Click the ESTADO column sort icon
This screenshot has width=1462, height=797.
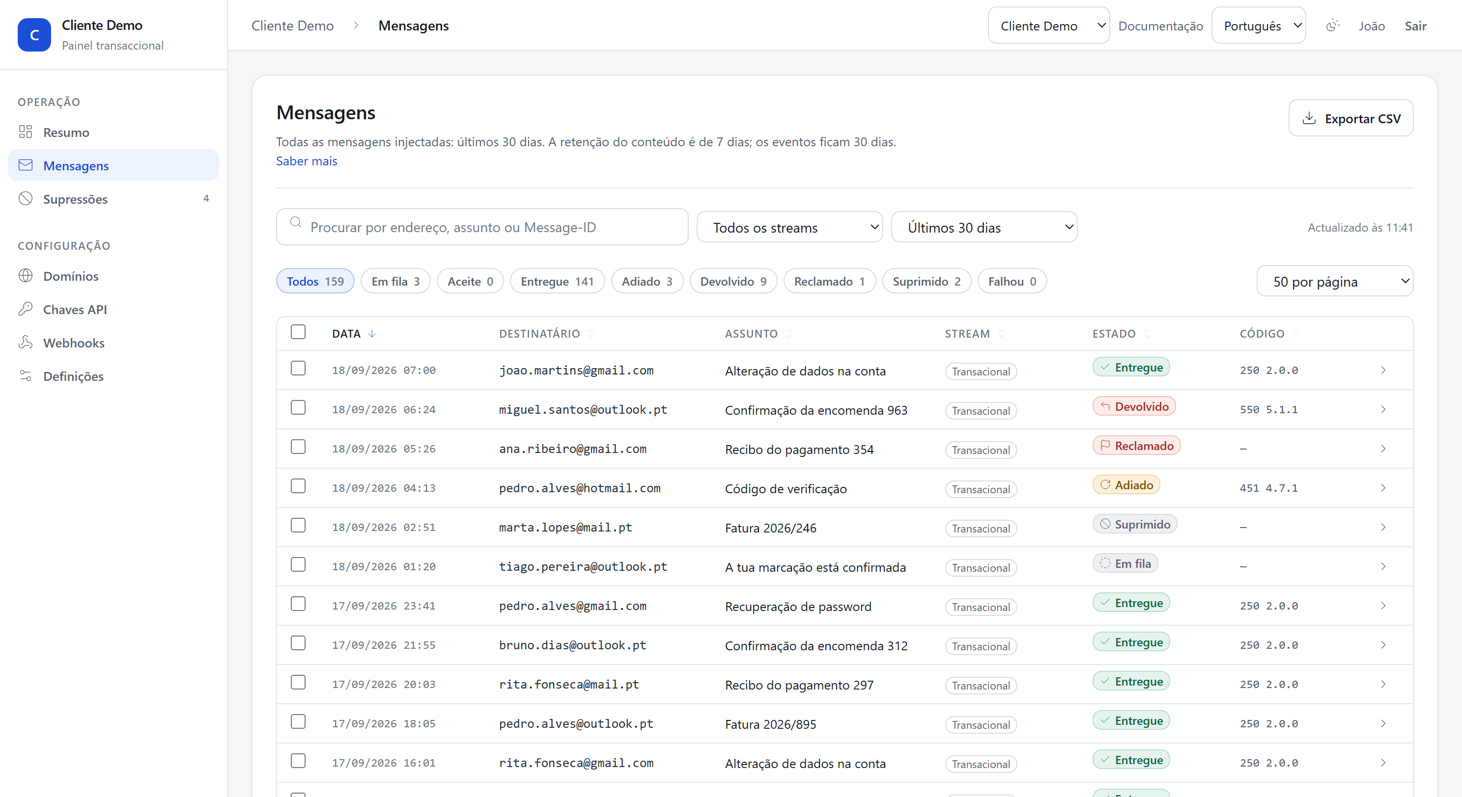(x=1147, y=334)
